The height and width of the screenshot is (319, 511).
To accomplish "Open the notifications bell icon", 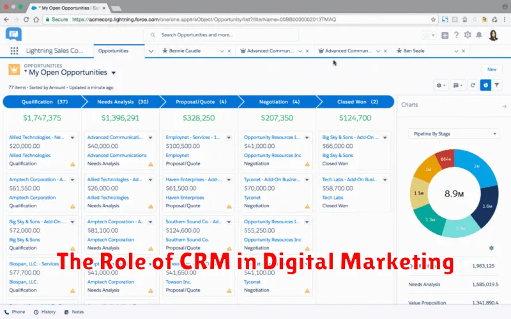I will click(x=478, y=35).
